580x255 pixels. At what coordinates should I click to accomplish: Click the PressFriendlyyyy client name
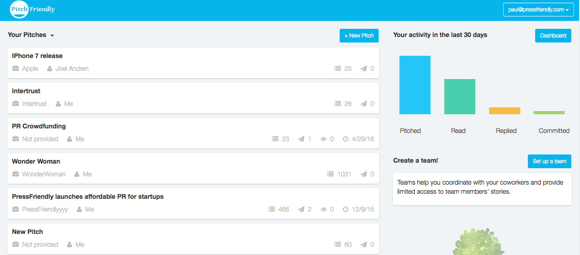pos(45,209)
